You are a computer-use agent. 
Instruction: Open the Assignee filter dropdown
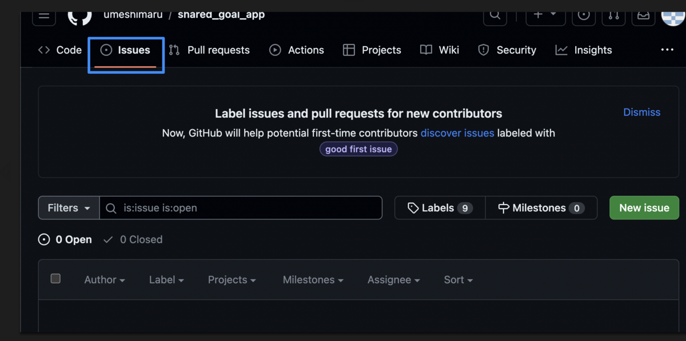point(393,280)
